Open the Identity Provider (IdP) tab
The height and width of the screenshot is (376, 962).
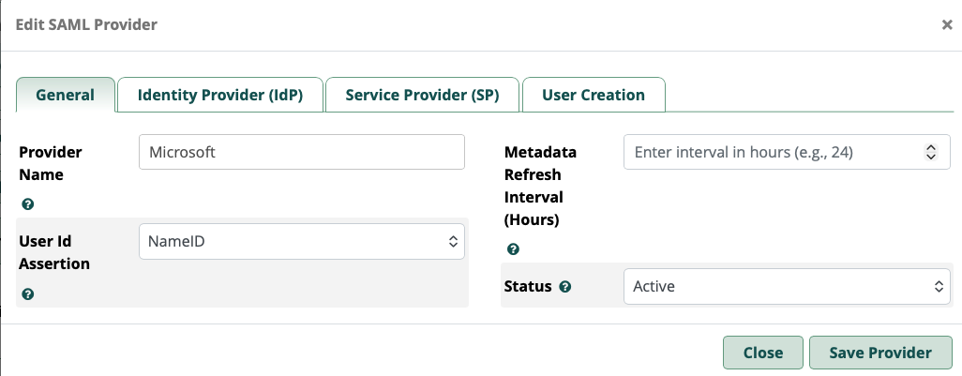[x=219, y=95]
